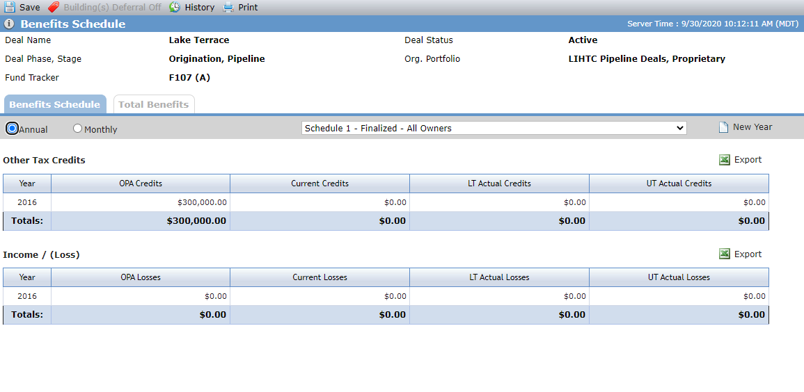This screenshot has width=804, height=392.
Task: Click the Save disk icon
Action: coord(10,7)
